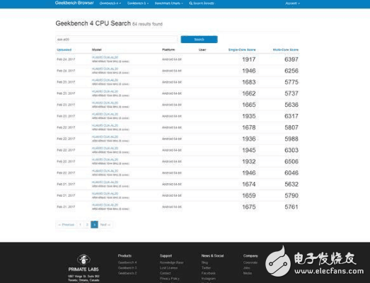Viewport: 370px width, 283px height.
Task: Open HUAWEI DUK-AL20 result scoring 1665
Action: point(105,103)
